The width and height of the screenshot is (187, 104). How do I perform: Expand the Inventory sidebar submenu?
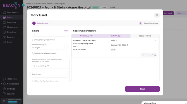[x=21, y=22]
